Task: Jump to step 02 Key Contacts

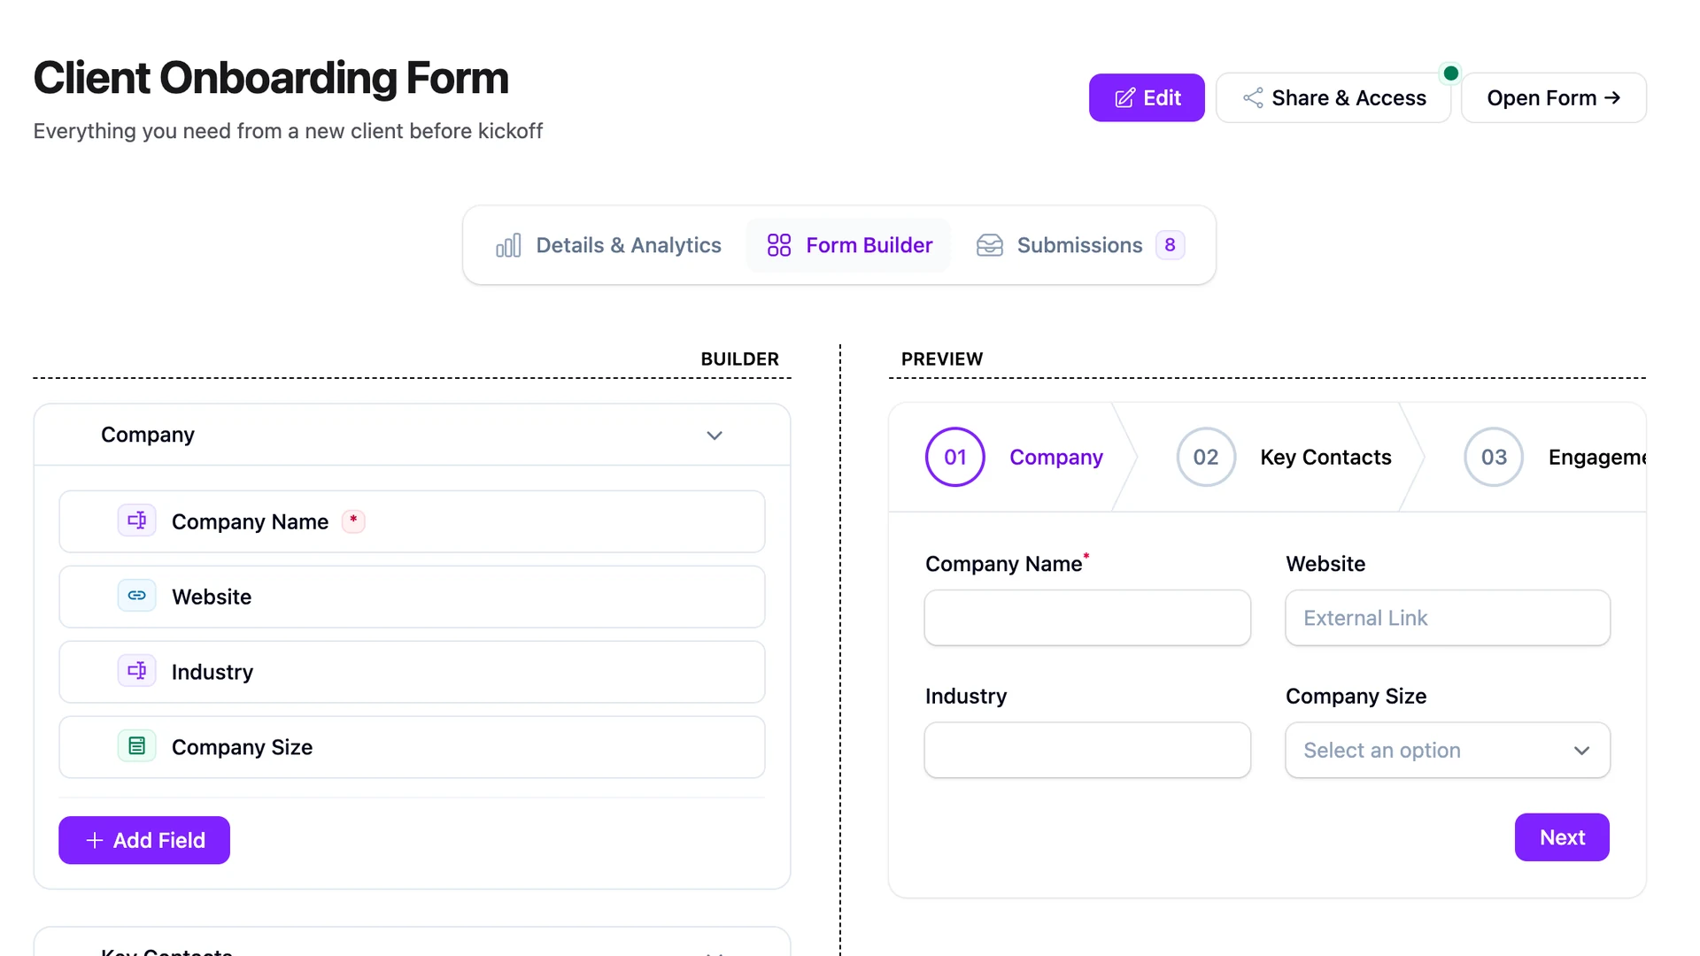Action: (x=1284, y=458)
